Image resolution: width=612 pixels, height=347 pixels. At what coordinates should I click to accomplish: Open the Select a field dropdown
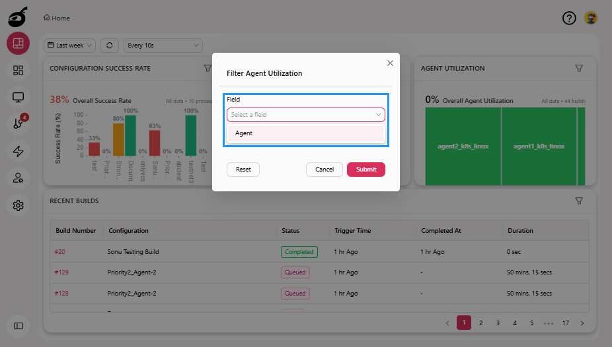305,115
